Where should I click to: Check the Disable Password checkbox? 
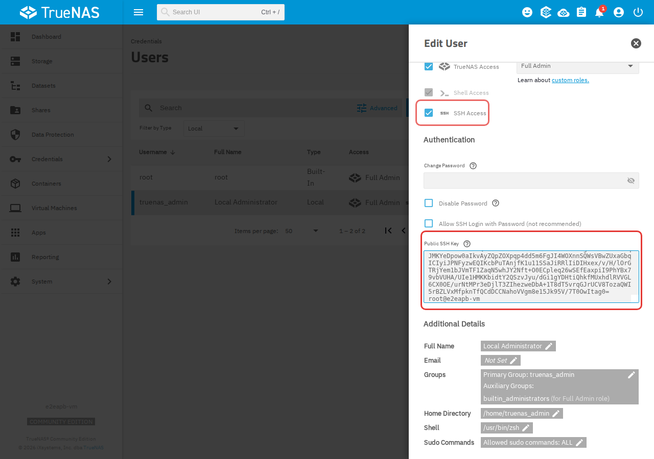click(x=429, y=203)
